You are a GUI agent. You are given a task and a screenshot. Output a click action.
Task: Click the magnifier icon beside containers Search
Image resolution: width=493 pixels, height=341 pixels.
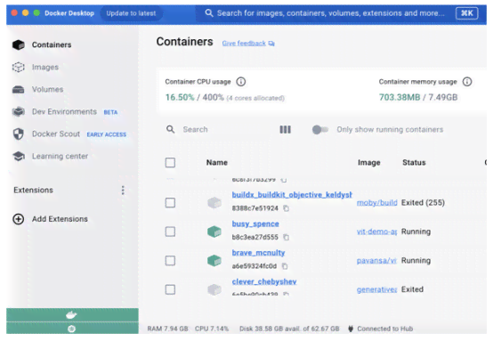(170, 129)
